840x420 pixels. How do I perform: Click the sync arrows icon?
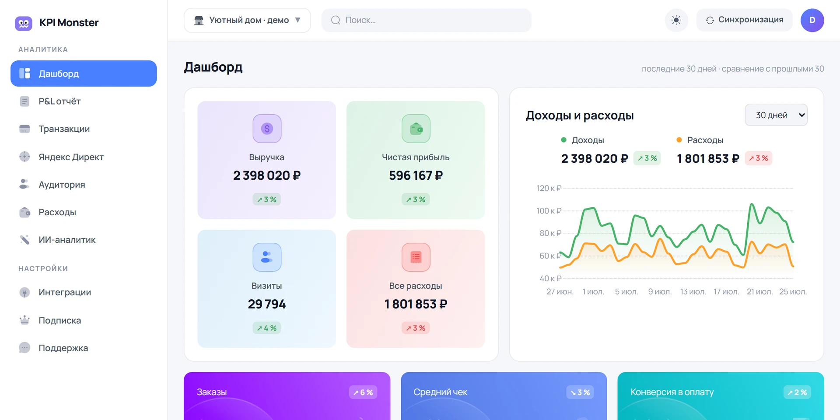point(710,20)
